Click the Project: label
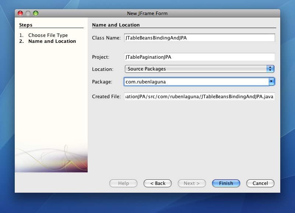The width and height of the screenshot is (295, 213). point(101,57)
